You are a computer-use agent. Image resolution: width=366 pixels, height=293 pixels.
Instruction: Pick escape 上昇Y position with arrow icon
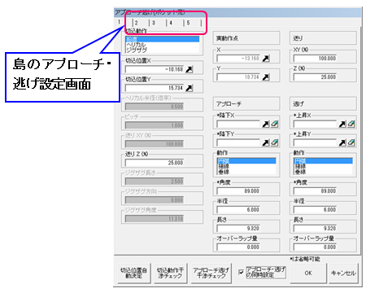click(342, 142)
